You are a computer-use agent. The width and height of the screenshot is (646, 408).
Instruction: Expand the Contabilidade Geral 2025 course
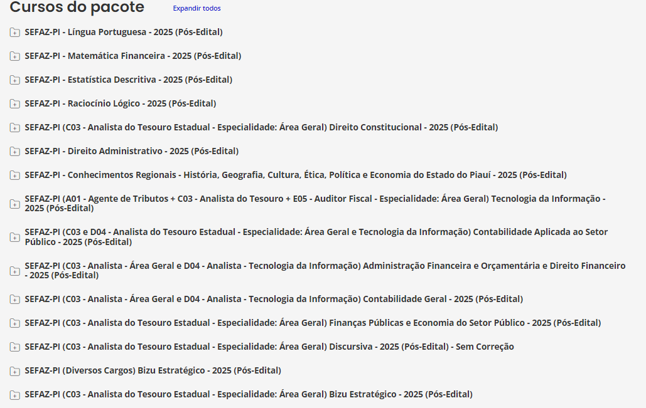coord(14,299)
